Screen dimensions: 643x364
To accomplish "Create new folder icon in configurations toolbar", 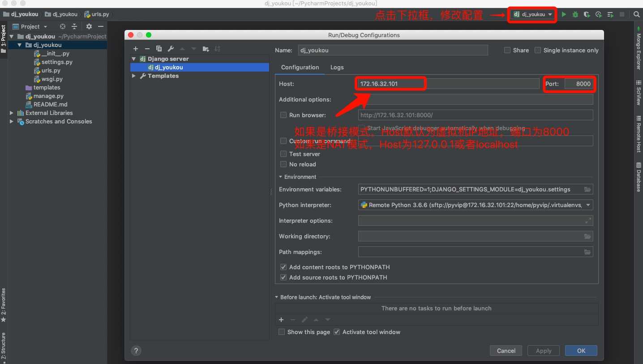I will coord(206,49).
